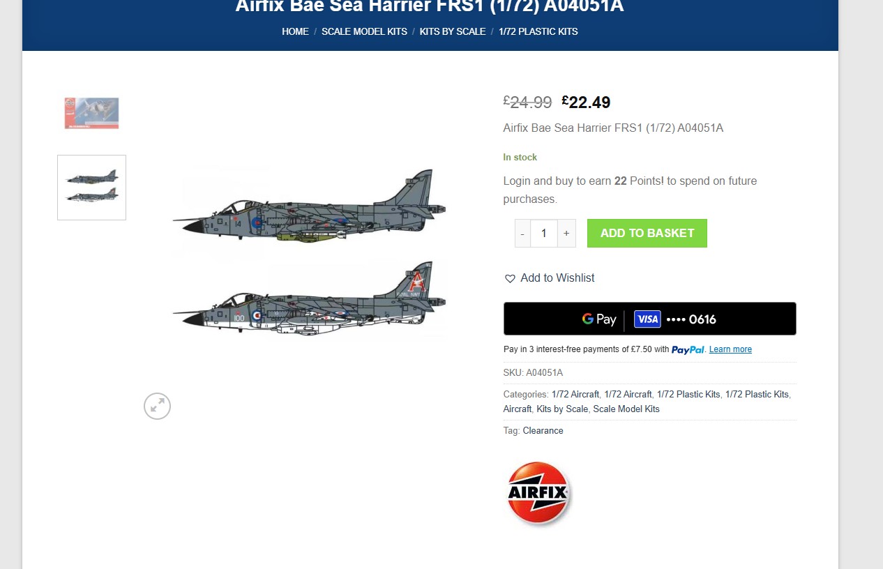Open the first 1/72 Aircraft category link
Viewport: 883px width, 569px height.
[575, 395]
